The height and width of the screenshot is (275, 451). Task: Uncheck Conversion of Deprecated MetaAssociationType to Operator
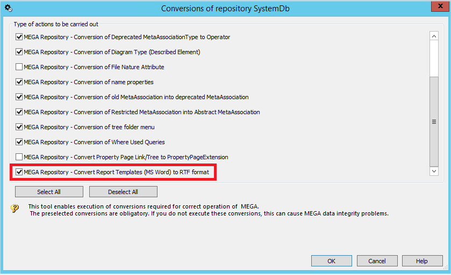click(19, 37)
